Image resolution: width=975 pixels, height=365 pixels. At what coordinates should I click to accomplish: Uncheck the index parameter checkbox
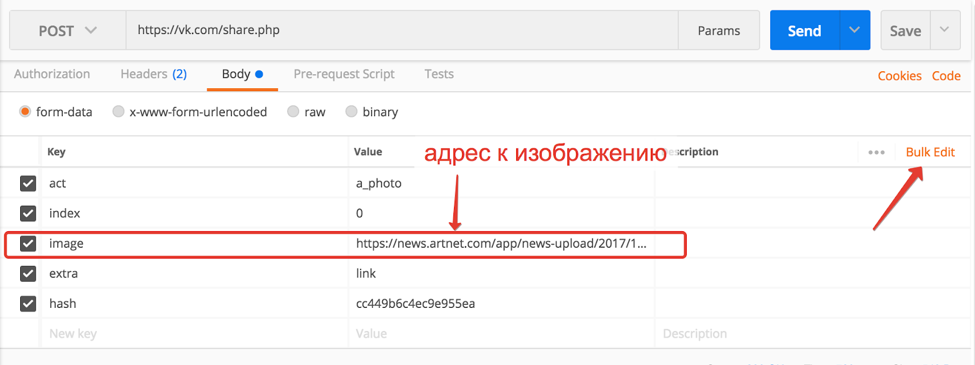[28, 213]
